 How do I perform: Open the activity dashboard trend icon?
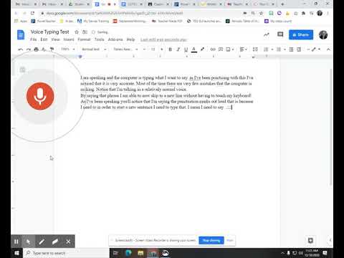tap(267, 35)
